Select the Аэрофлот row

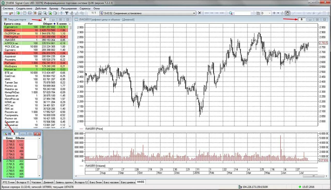click(35, 56)
